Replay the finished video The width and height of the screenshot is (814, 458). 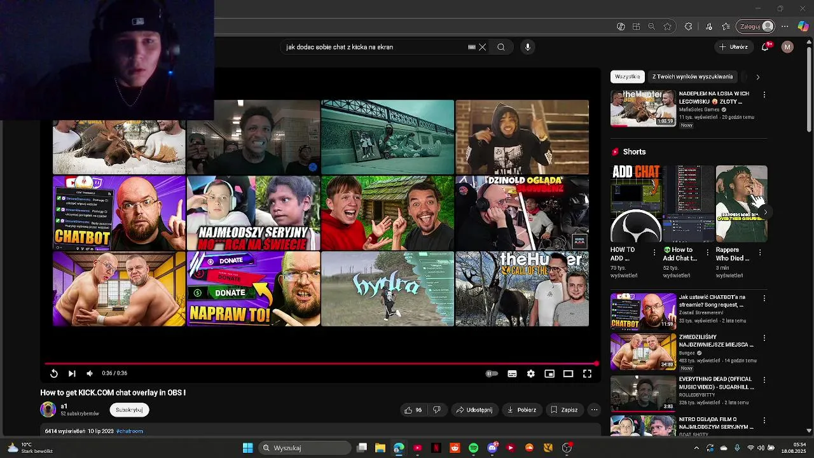[54, 373]
